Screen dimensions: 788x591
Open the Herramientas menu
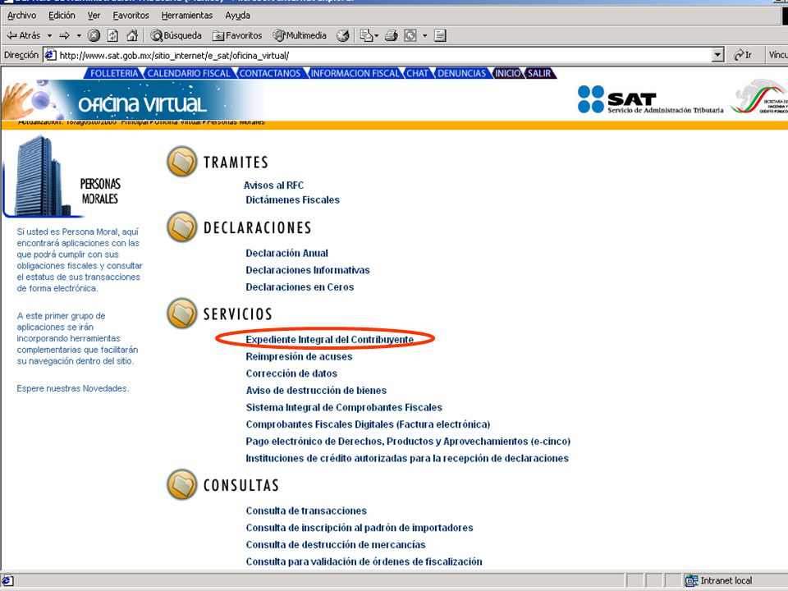pos(187,16)
